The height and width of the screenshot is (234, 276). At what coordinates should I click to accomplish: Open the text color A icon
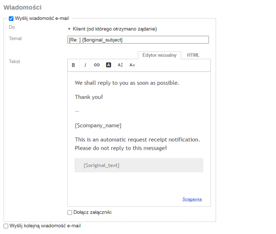(x=108, y=65)
